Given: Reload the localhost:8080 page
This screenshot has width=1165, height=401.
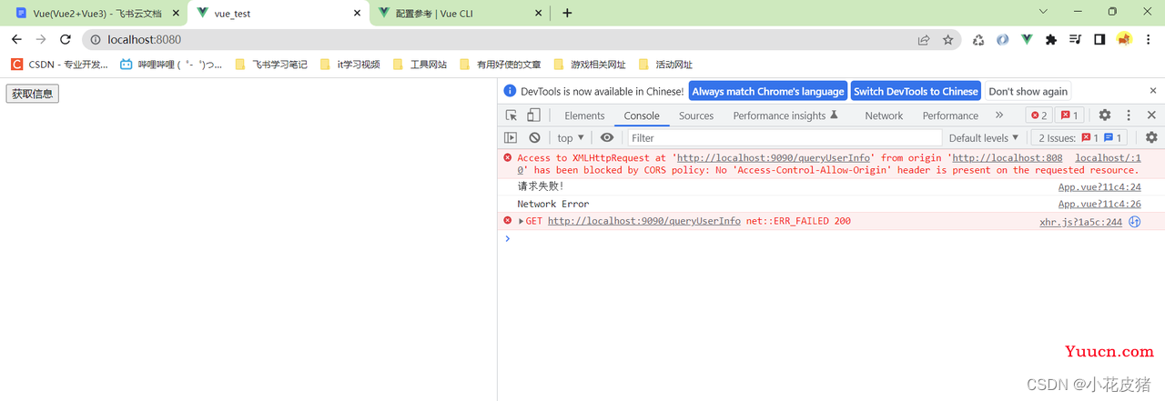Looking at the screenshot, I should pyautogui.click(x=66, y=39).
